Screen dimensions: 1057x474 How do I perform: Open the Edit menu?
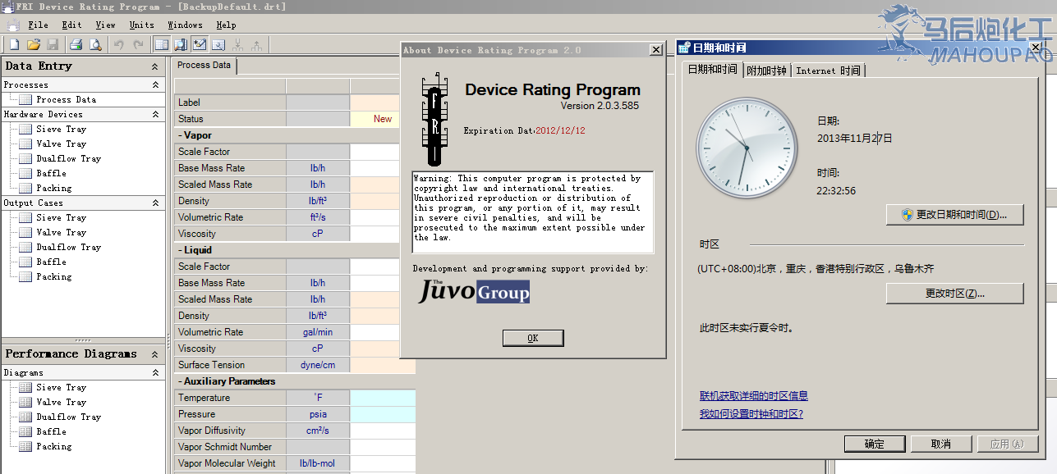[x=71, y=25]
